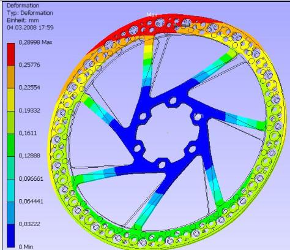The width and height of the screenshot is (290, 250).
Task: Click the Max probe label on disc
Action: [152, 15]
